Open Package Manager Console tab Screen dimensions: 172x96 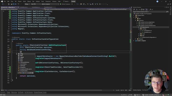pyautogui.click(x=40, y=92)
